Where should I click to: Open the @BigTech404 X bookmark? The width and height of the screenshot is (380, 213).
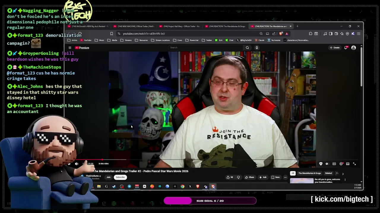[x=244, y=40]
